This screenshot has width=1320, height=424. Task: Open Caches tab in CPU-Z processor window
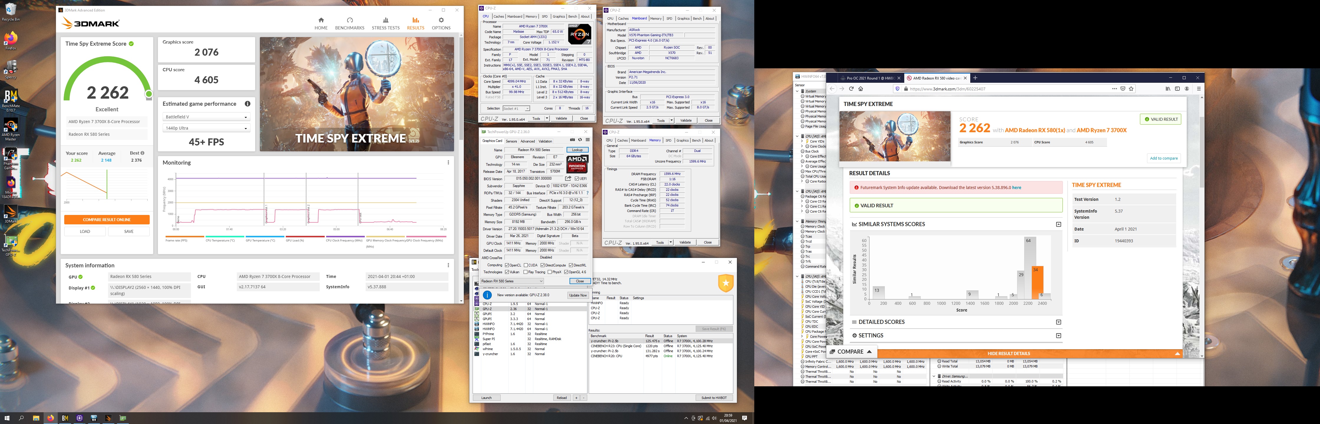pos(499,16)
